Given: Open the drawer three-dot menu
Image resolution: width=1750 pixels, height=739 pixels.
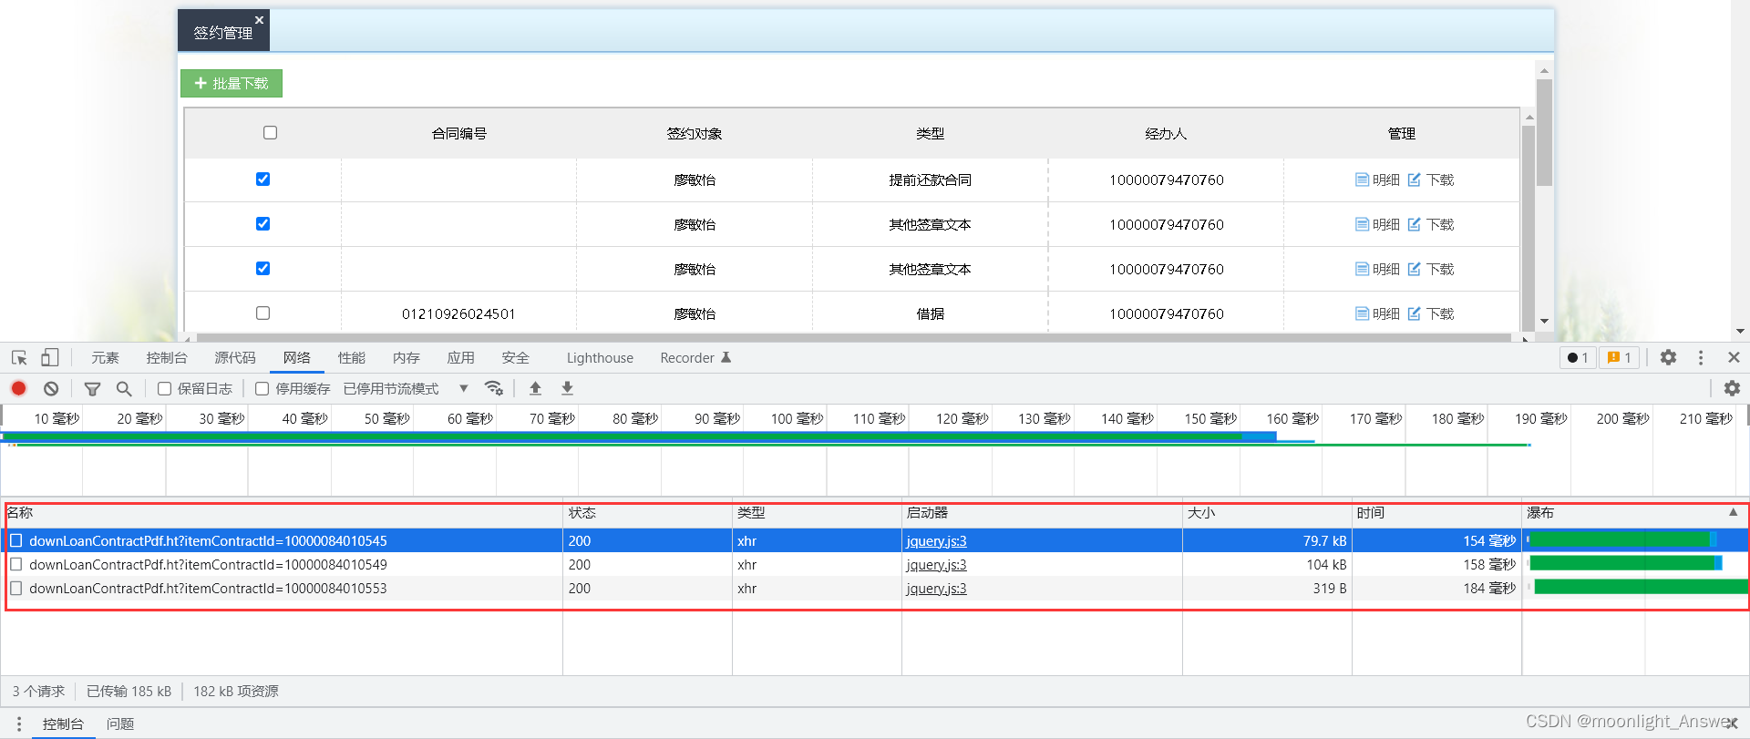Looking at the screenshot, I should (x=18, y=724).
